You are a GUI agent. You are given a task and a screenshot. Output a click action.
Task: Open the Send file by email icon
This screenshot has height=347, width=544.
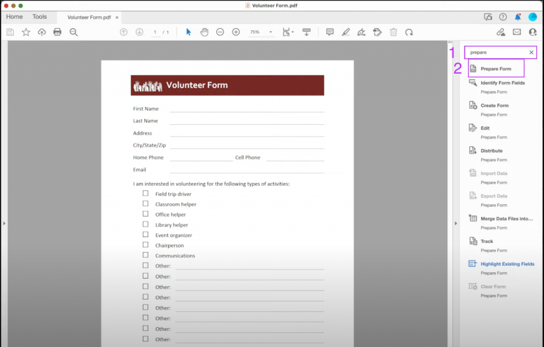pos(516,32)
